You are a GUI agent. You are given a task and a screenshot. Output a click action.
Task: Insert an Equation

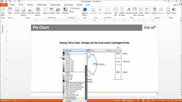click(x=154, y=12)
